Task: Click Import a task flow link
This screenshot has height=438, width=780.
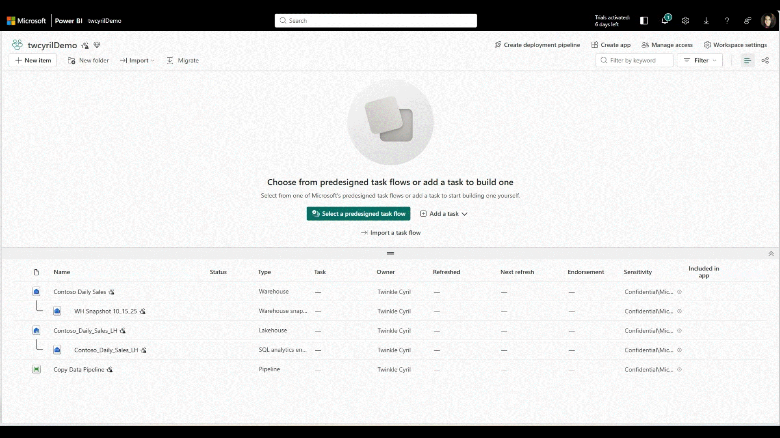Action: pos(390,233)
